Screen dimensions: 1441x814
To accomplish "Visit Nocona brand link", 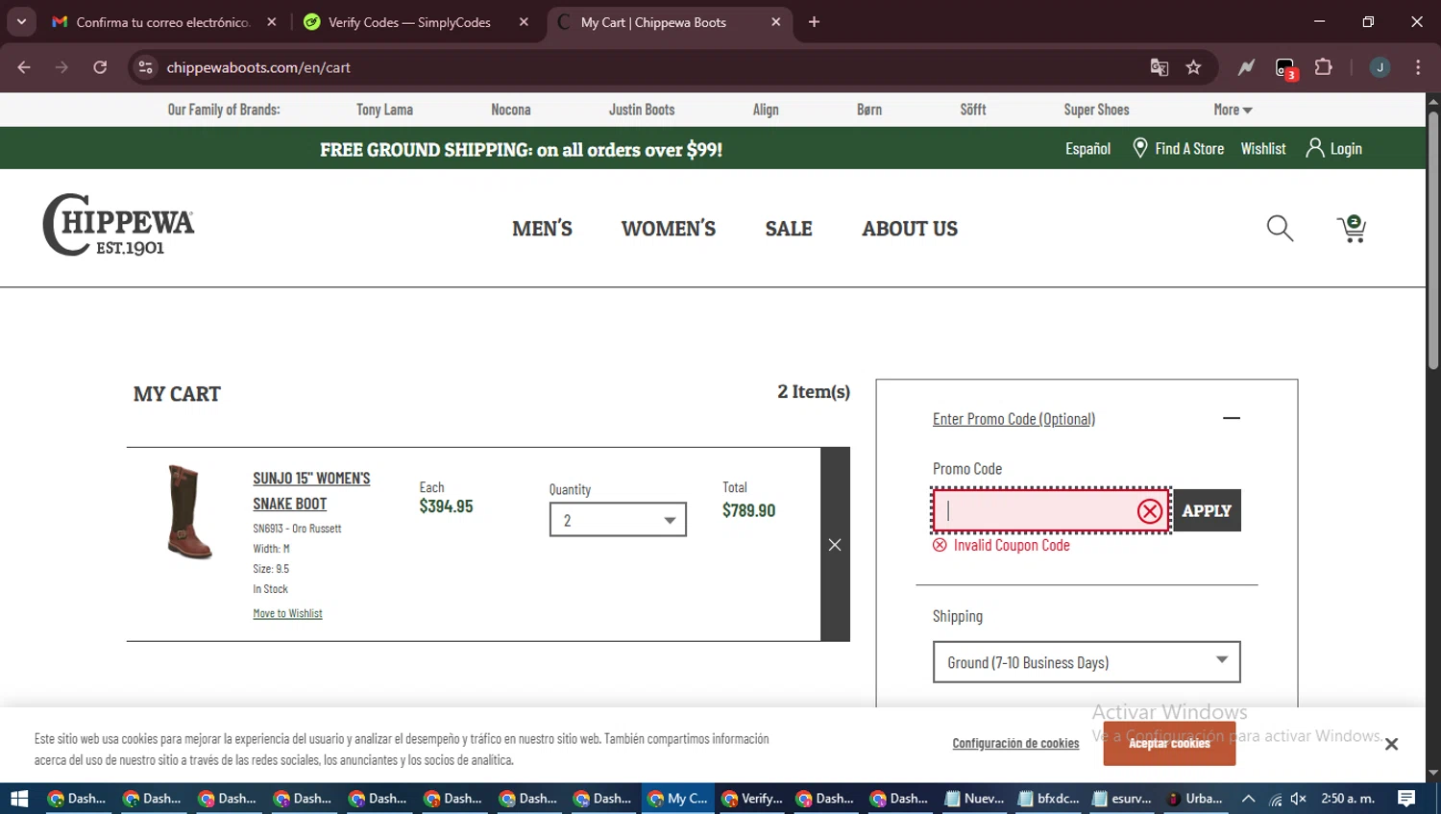I will [x=511, y=110].
